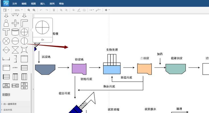Open the 帮助 menu
This screenshot has width=209, height=113.
(61, 4)
